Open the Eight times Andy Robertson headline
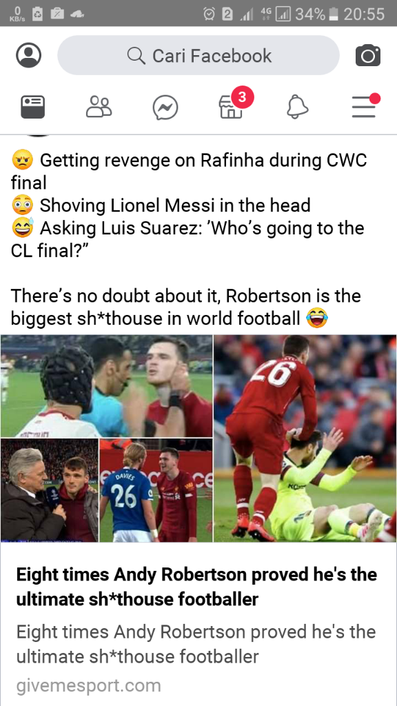The width and height of the screenshot is (397, 706). pos(196,587)
